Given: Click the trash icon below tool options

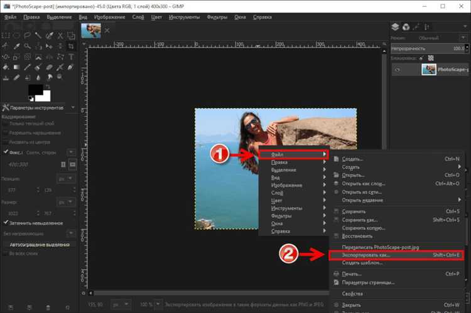Looking at the screenshot, I should [x=48, y=306].
